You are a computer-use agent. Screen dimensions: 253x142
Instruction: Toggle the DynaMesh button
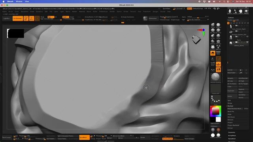(84, 137)
